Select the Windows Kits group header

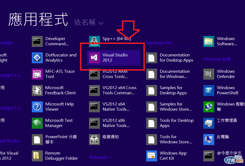tap(159, 43)
